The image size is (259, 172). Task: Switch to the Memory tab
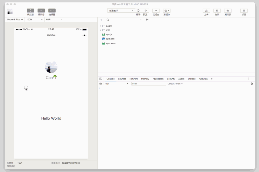pos(145,79)
